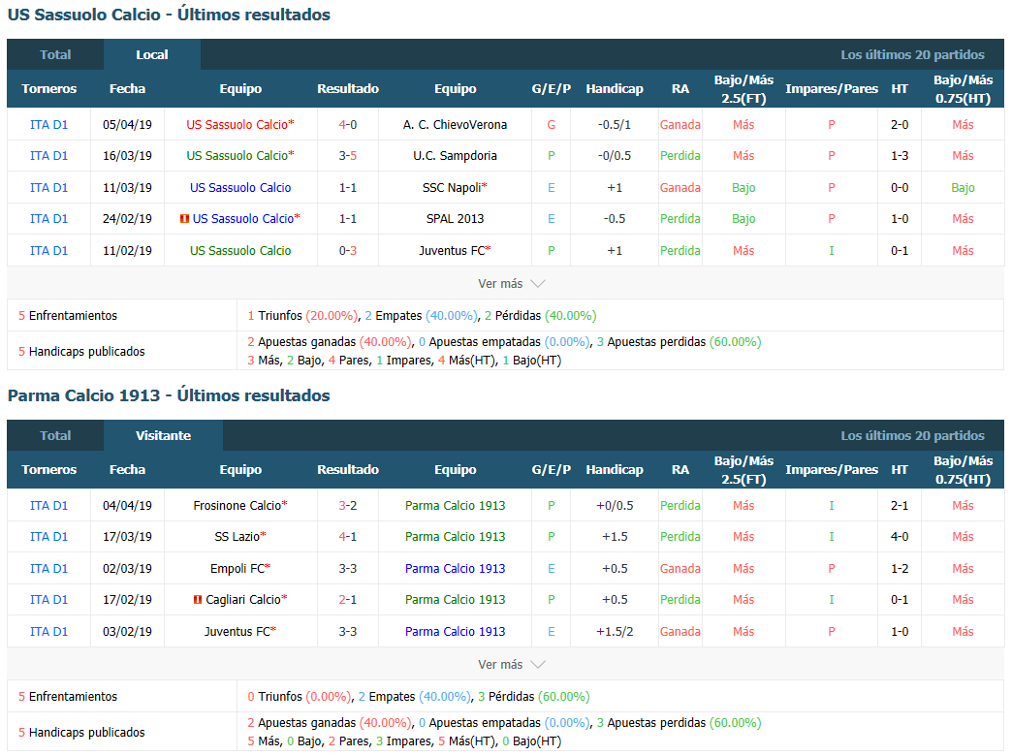Open the ITA D1 link on the 11/03/19 row
This screenshot has height=756, width=1012.
(x=49, y=188)
